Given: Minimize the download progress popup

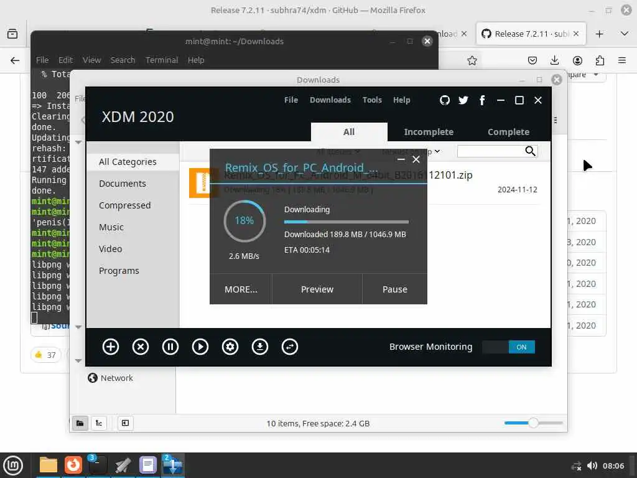Looking at the screenshot, I should [x=401, y=159].
